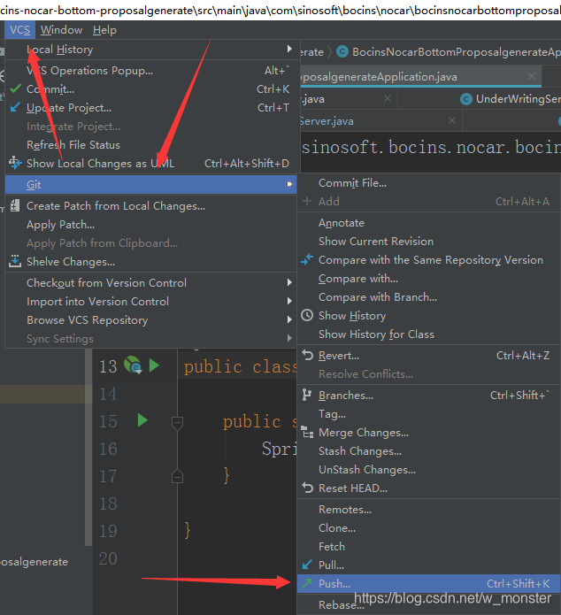Run class from line 13 gutter arrow
This screenshot has height=615, width=561.
click(155, 365)
